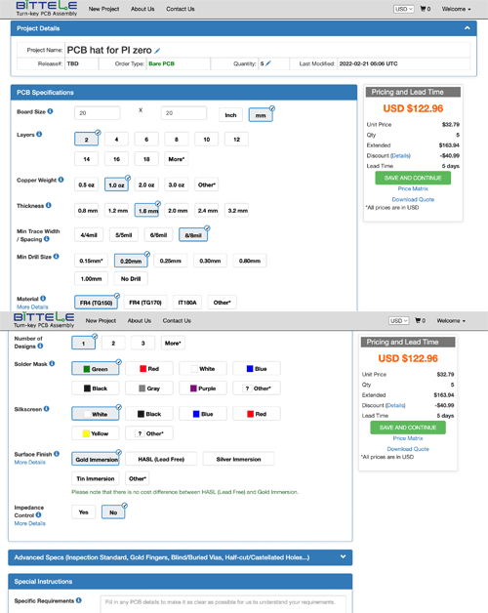The image size is (488, 613).
Task: Show Material info icon
Action: [x=43, y=299]
